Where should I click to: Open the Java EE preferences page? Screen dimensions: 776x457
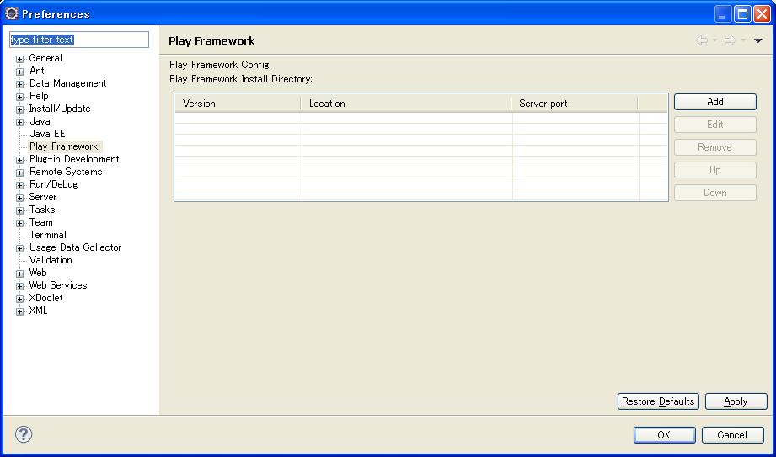tap(47, 134)
